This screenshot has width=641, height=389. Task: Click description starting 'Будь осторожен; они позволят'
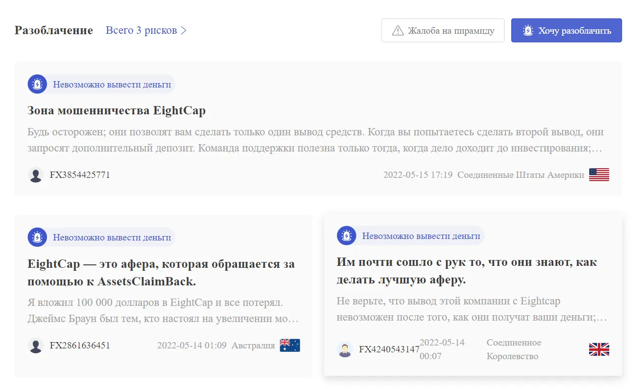316,140
